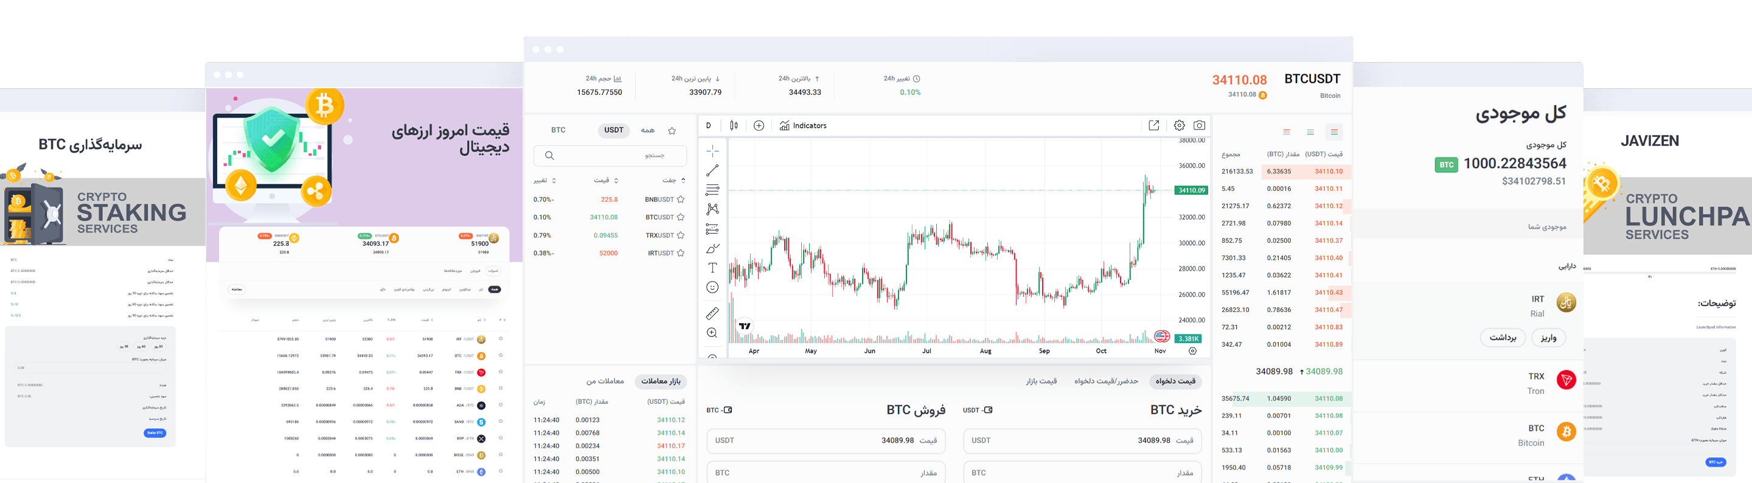Viewport: 1752px width, 483px height.
Task: Click the USDT wallet icon in buy panel
Action: [x=988, y=410]
